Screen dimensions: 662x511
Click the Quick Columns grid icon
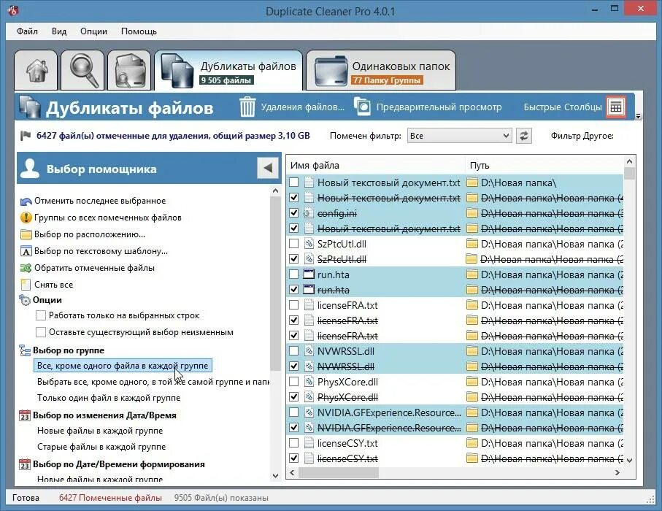(x=616, y=107)
